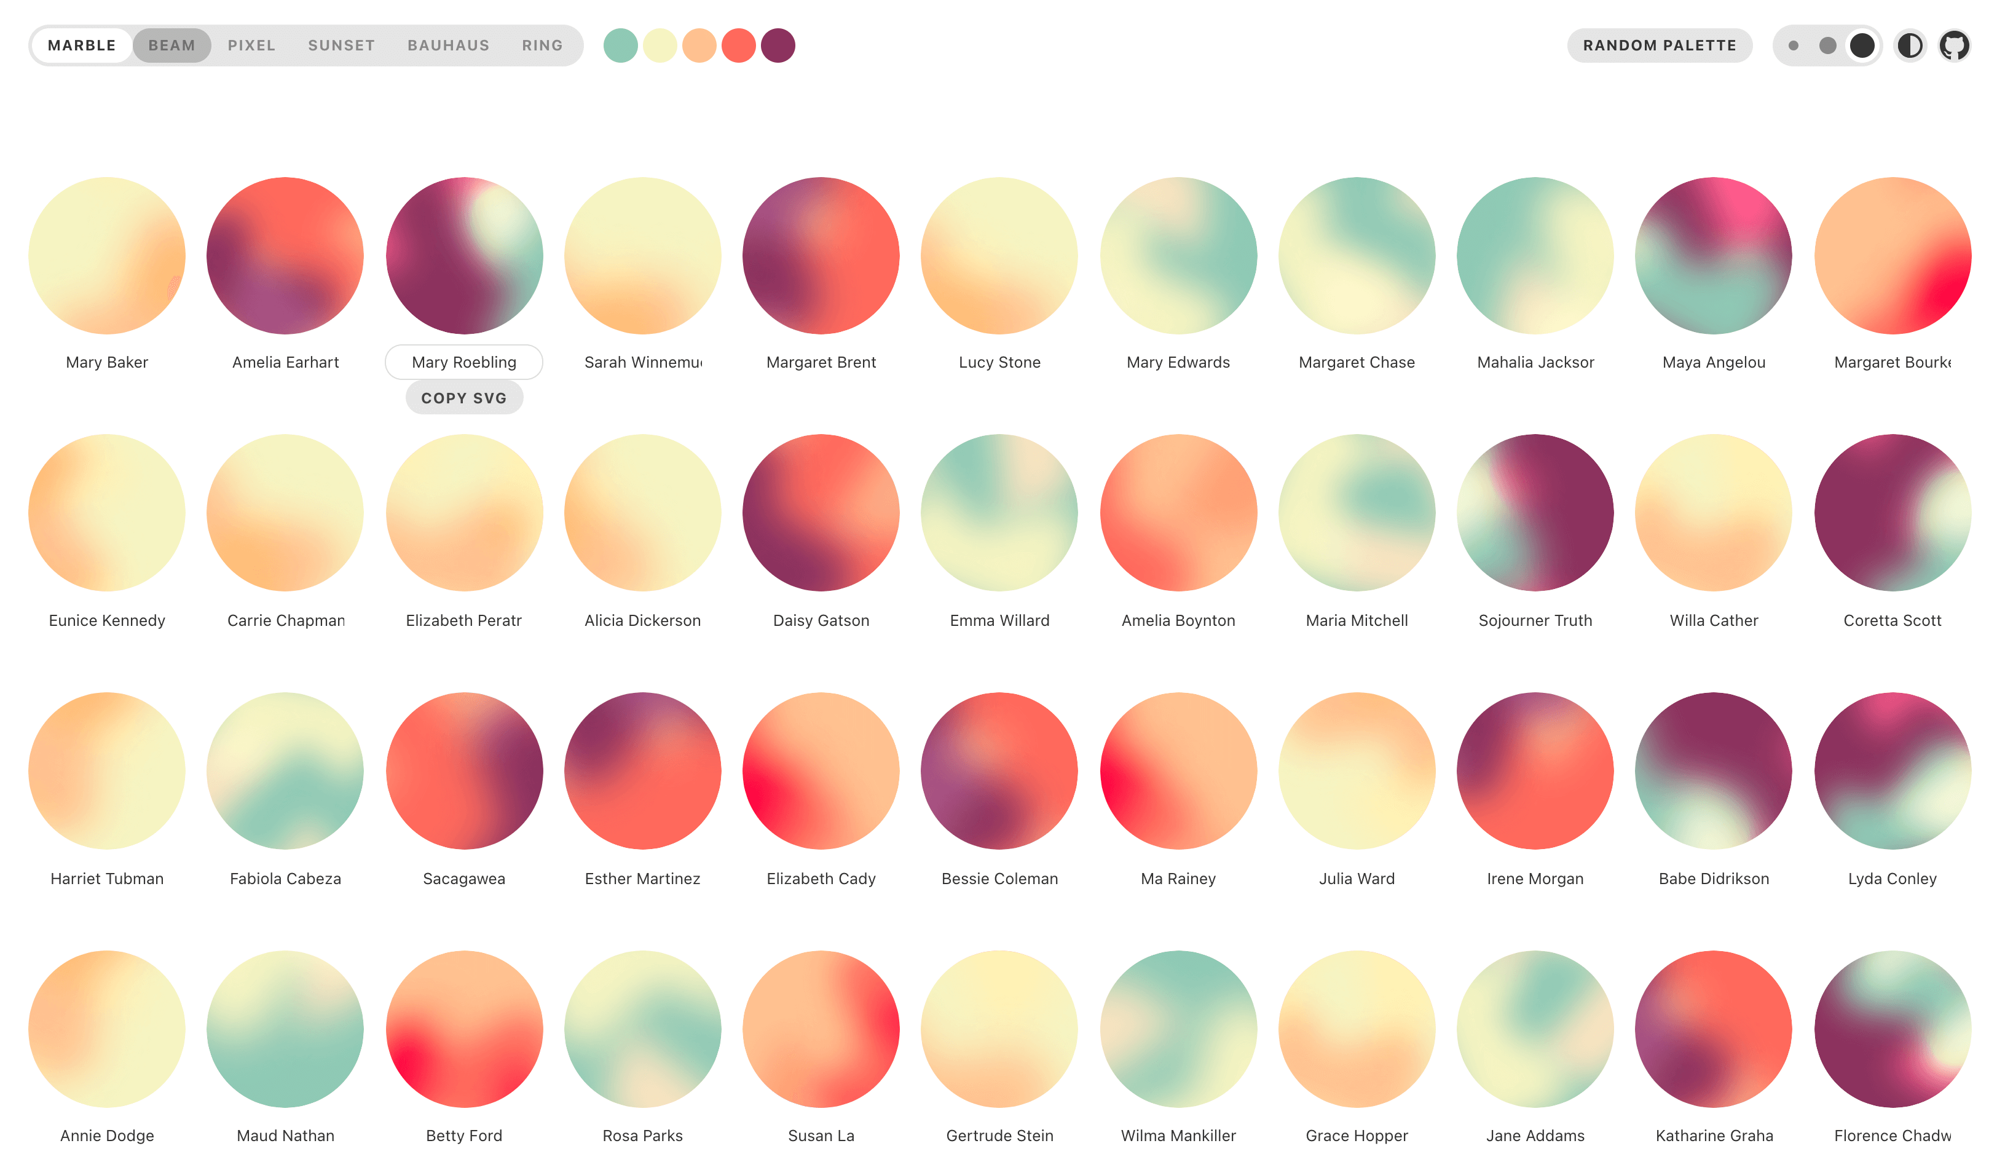Click the Mary Roebling name field

(464, 362)
